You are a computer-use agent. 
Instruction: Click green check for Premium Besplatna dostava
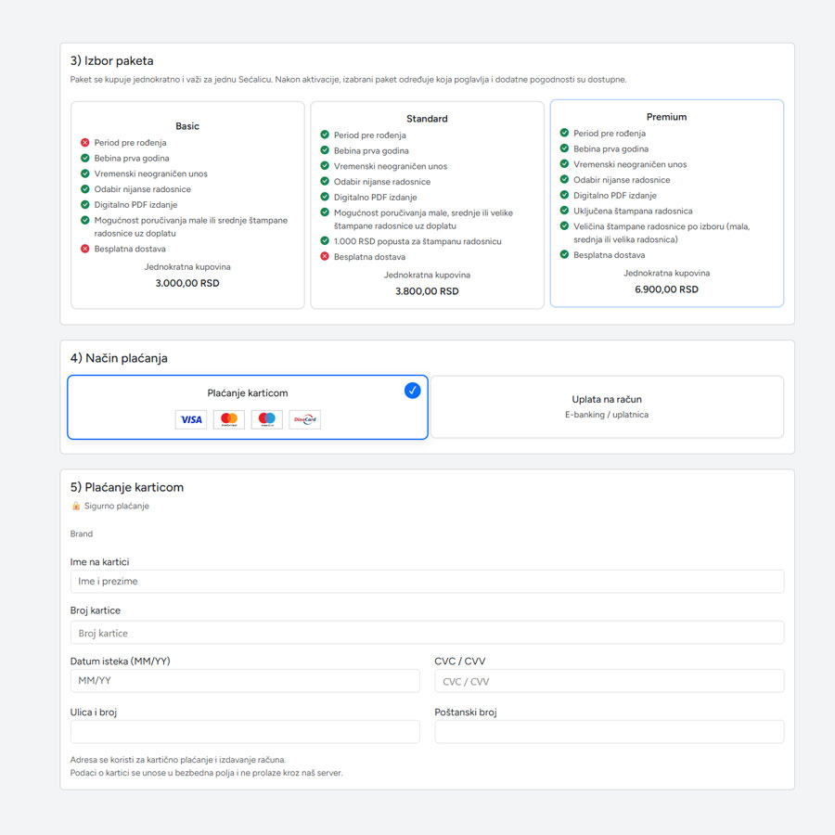tap(564, 254)
